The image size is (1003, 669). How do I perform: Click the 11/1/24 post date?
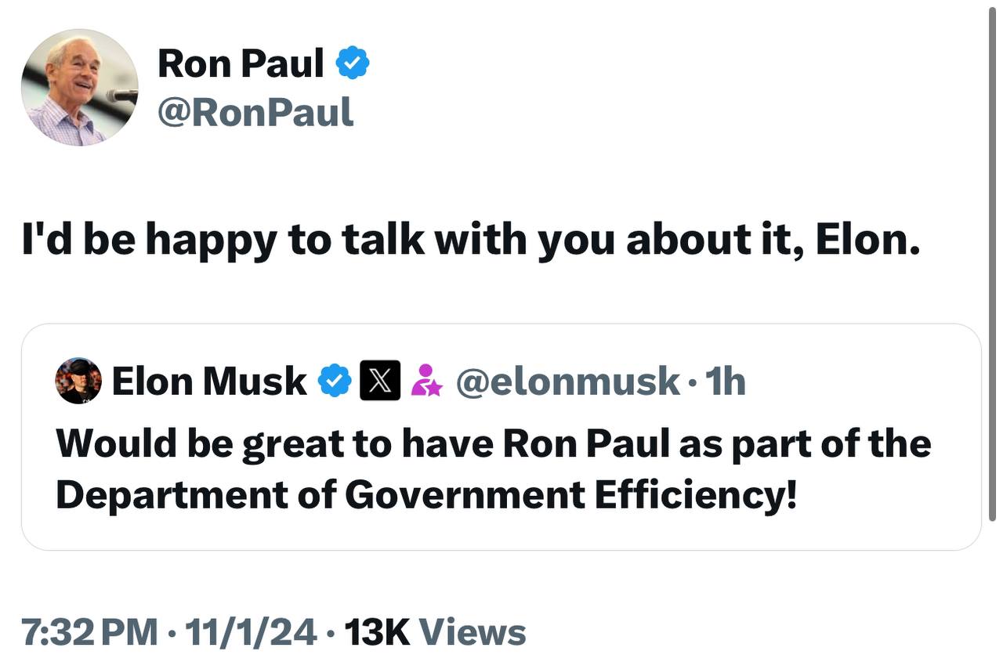coord(250,632)
